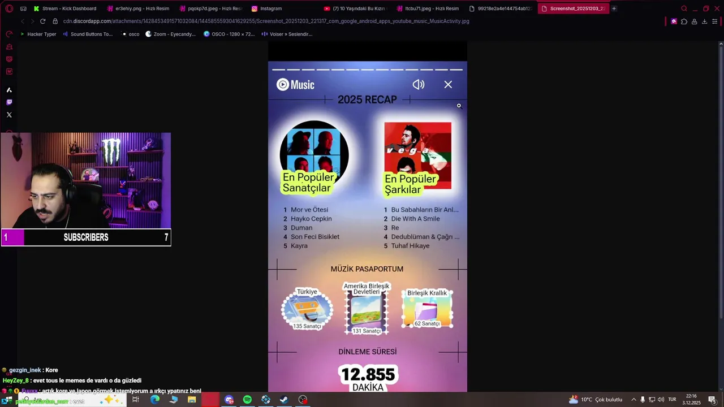Click song Tuhaf Hikaye
The height and width of the screenshot is (407, 724).
(410, 246)
